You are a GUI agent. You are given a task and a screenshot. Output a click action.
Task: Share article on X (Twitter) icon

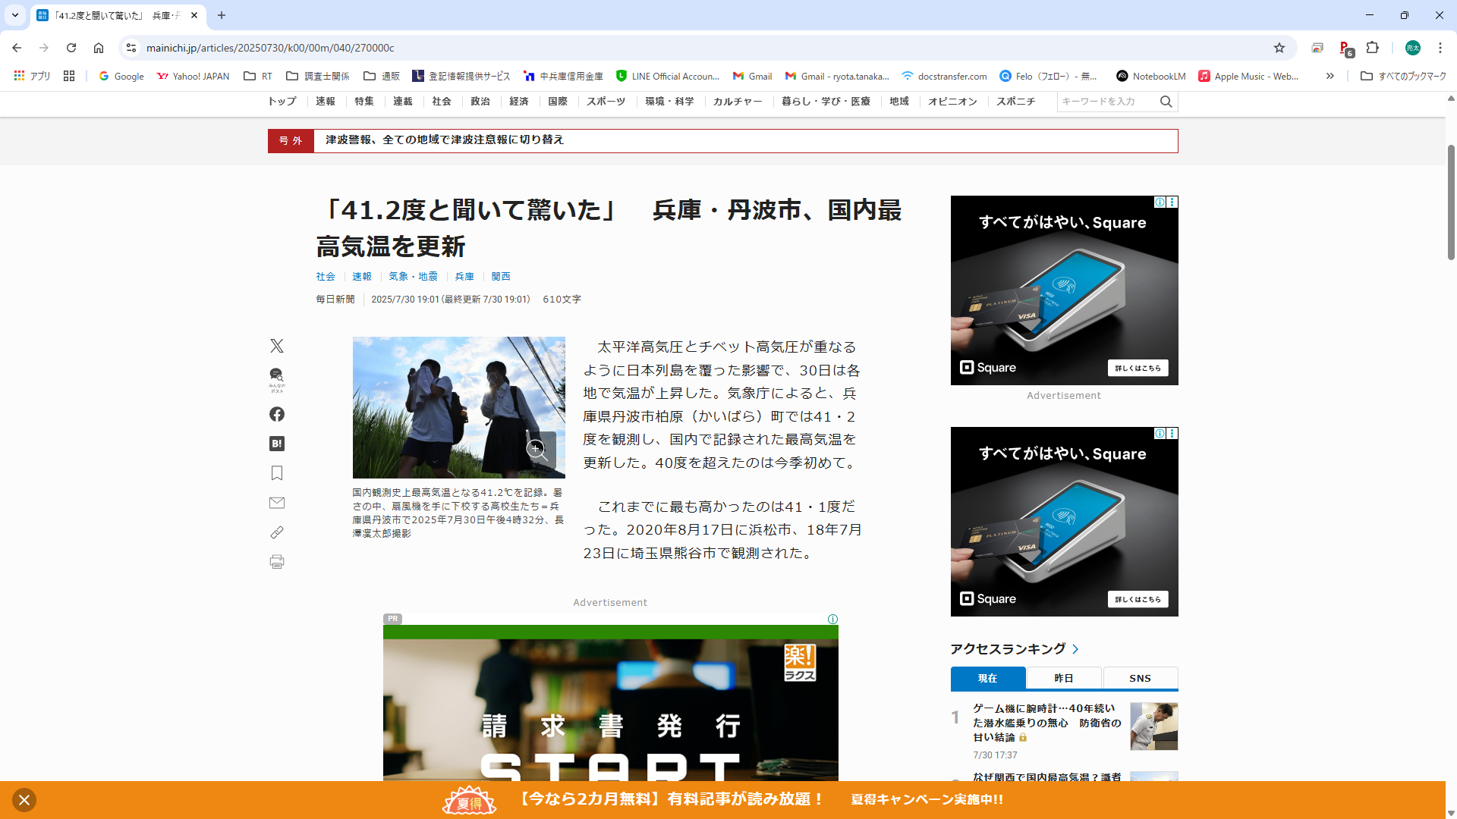[277, 346]
